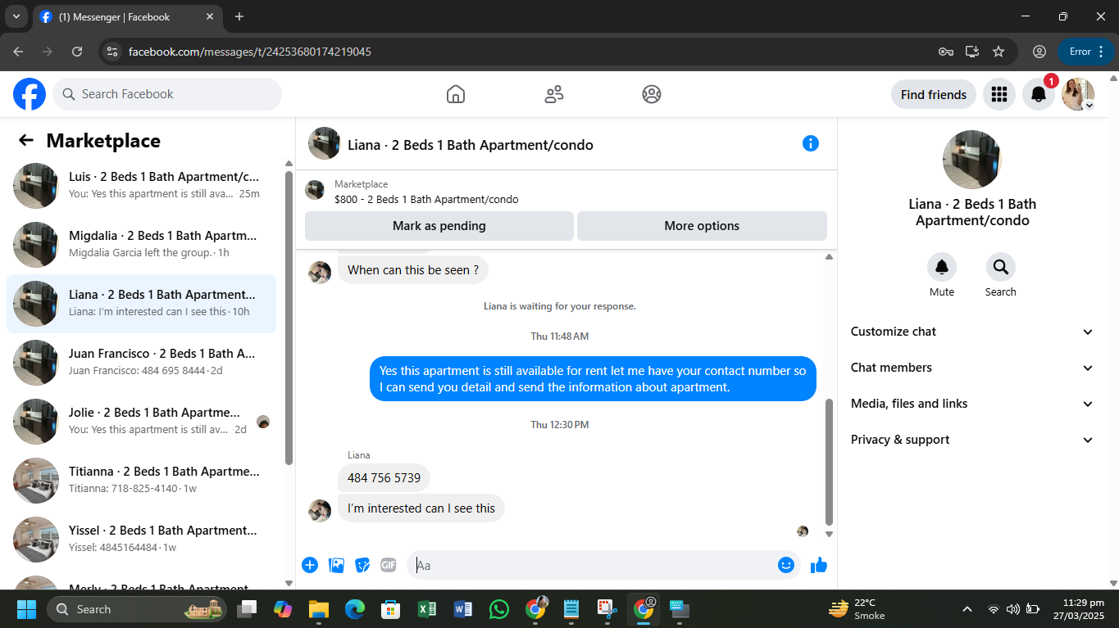The width and height of the screenshot is (1119, 628).
Task: Click the phone number 484 756 5739 message
Action: point(384,478)
